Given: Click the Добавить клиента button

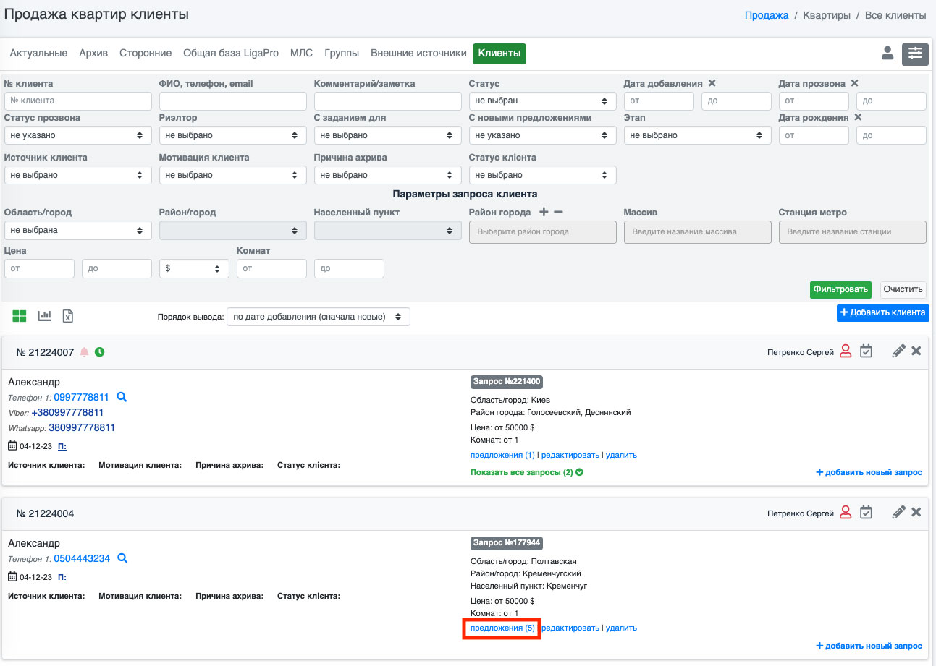Looking at the screenshot, I should pyautogui.click(x=882, y=312).
